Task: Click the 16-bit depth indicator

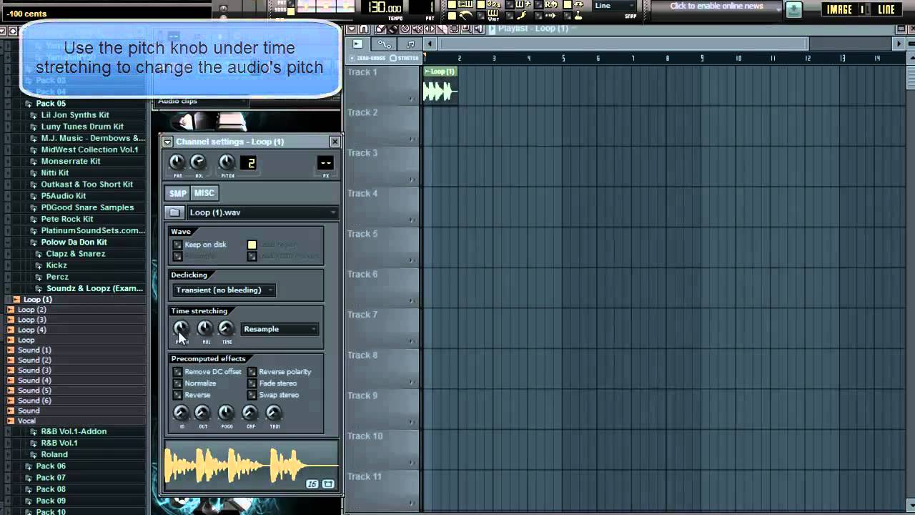Action: point(312,484)
